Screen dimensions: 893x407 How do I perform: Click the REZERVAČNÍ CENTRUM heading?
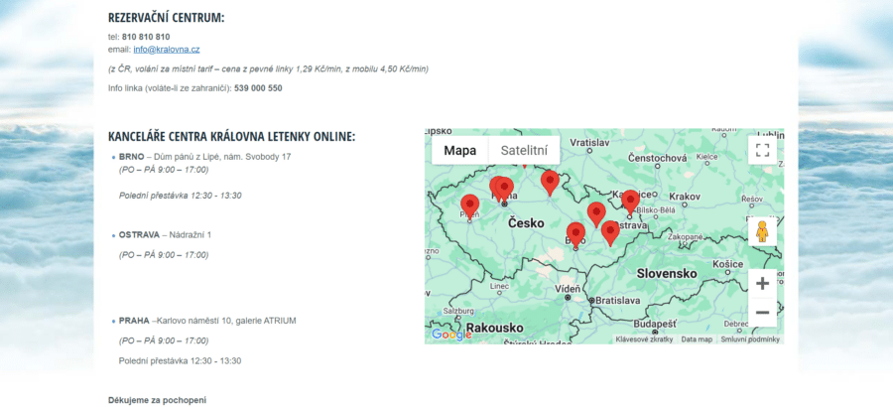click(167, 18)
